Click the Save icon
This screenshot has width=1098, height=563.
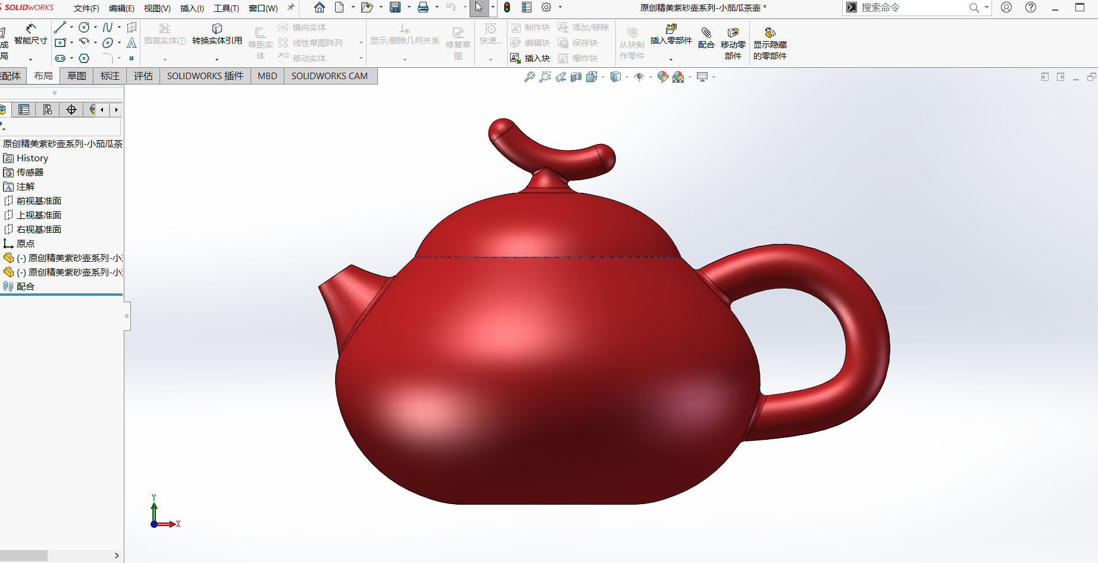395,7
